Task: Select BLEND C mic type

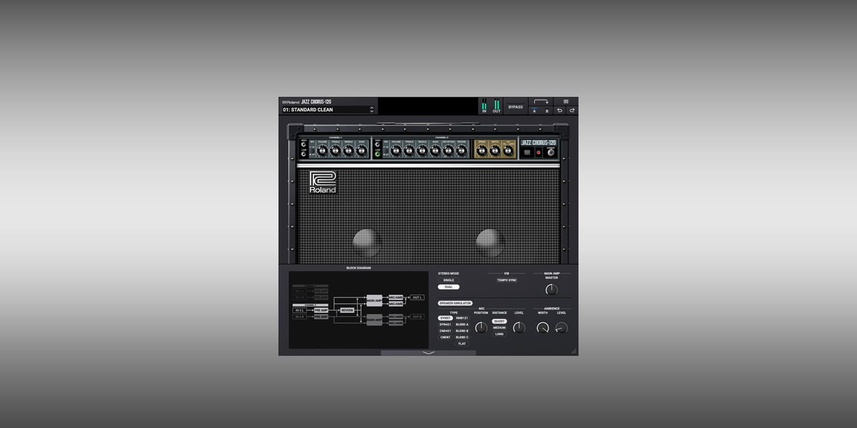Action: (x=462, y=337)
